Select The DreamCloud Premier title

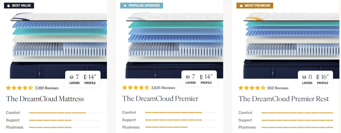point(160,99)
